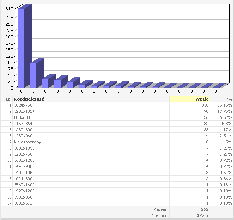Select the 1440x900 resolution entry
This screenshot has height=220, width=234.
coord(23,166)
